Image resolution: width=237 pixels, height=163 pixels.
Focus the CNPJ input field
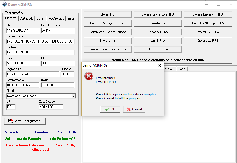coord(23,31)
